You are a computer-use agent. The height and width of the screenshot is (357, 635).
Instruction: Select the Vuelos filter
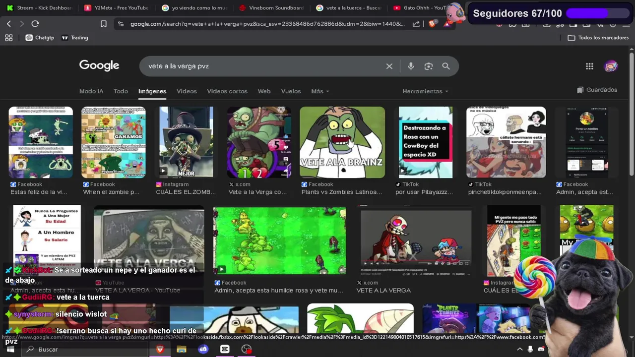tap(291, 91)
